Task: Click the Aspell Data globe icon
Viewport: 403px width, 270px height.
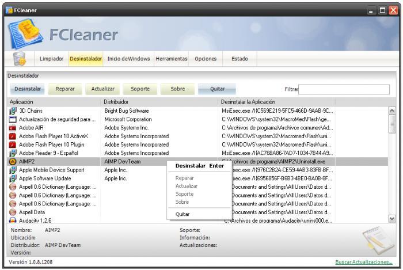Action: click(x=13, y=212)
